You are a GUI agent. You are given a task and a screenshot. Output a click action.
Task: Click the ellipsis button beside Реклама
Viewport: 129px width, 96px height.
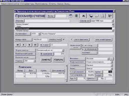tap(111, 59)
